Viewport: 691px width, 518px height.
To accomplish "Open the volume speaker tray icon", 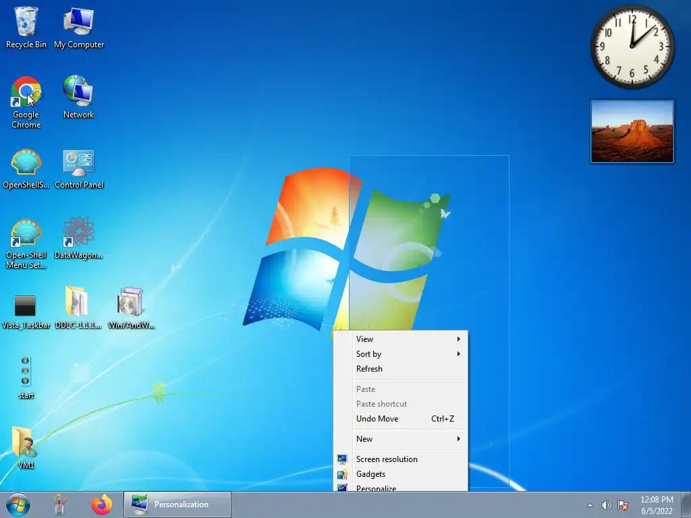I will point(606,505).
